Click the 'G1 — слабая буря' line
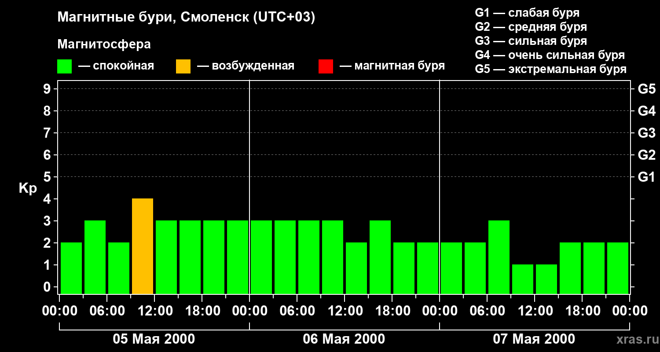Viewport: 660px width, 352px height. click(x=527, y=13)
